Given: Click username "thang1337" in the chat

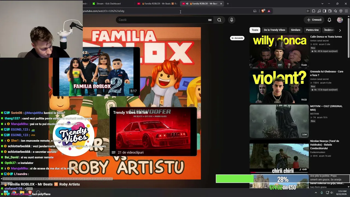Looking at the screenshot, I should 12,118.
